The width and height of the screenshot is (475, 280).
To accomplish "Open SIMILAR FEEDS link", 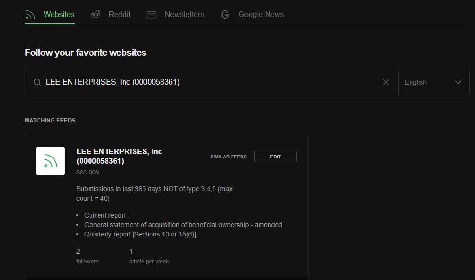I will pyautogui.click(x=228, y=157).
